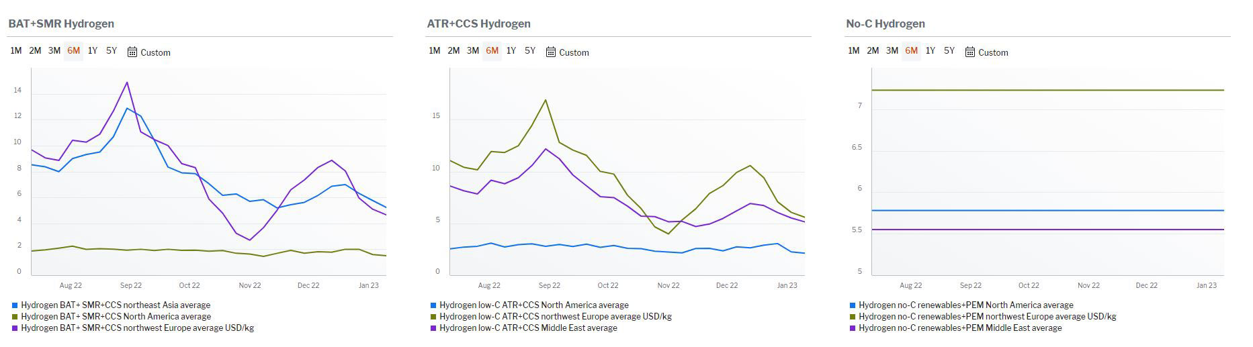The height and width of the screenshot is (347, 1253).
Task: Click olive swatch for ATR+CCS northwest Europe
Action: coord(433,317)
